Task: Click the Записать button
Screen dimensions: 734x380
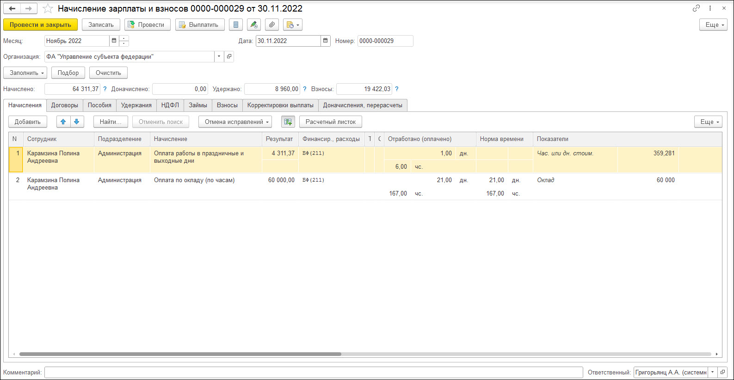Action: click(101, 25)
